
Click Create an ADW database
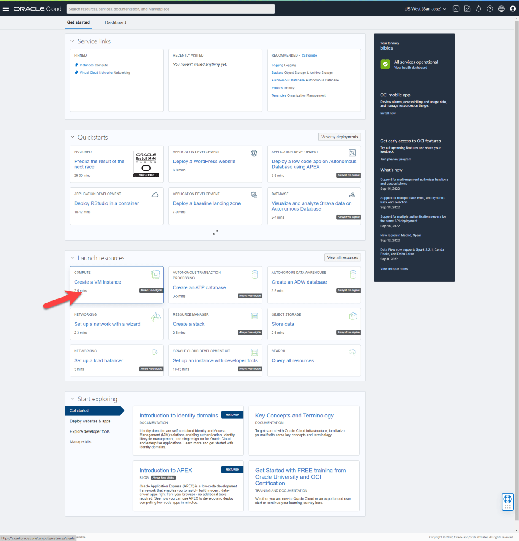tap(299, 282)
